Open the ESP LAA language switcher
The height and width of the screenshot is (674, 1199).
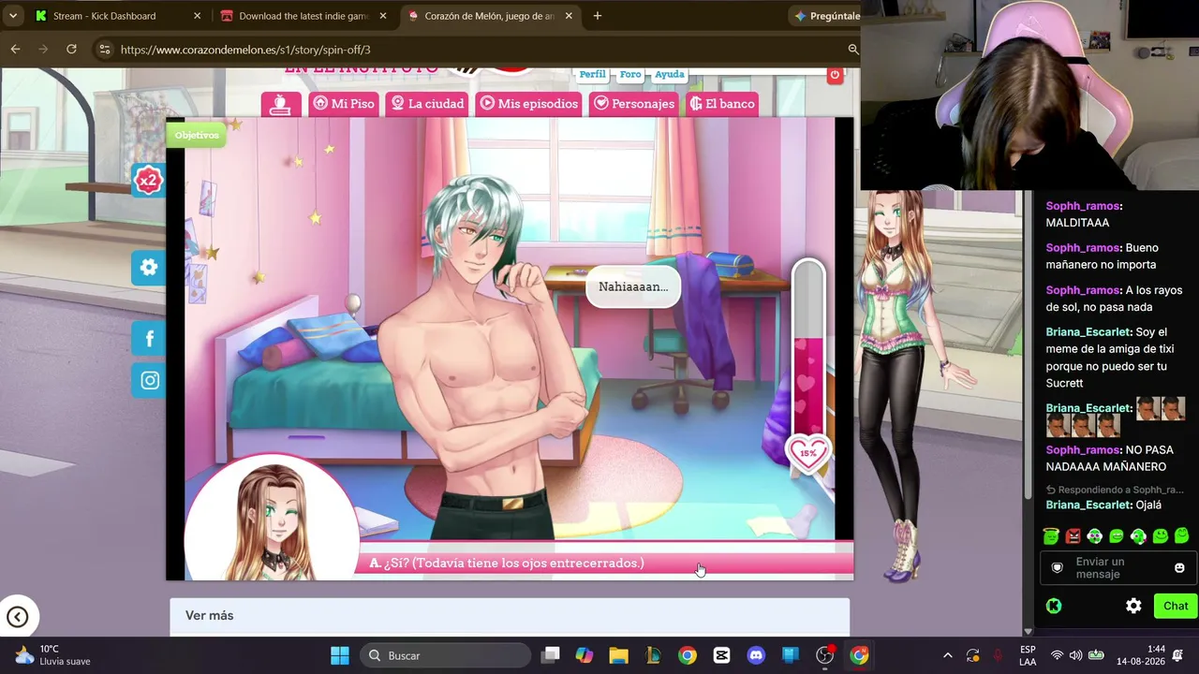pos(1028,655)
